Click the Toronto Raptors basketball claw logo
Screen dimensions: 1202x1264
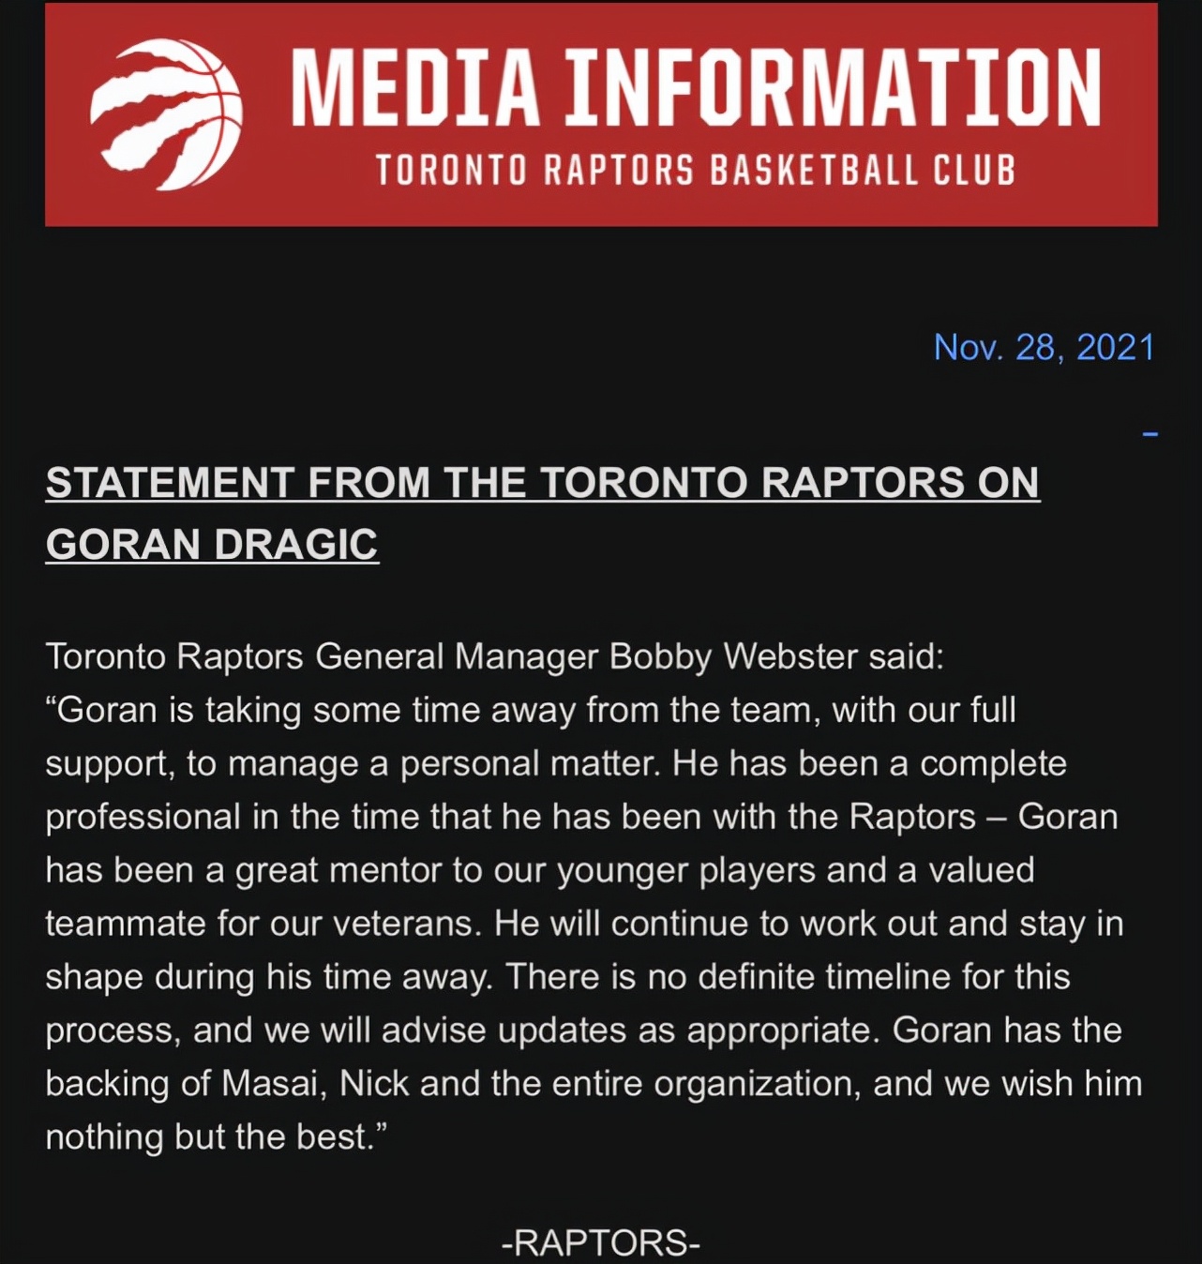(167, 114)
